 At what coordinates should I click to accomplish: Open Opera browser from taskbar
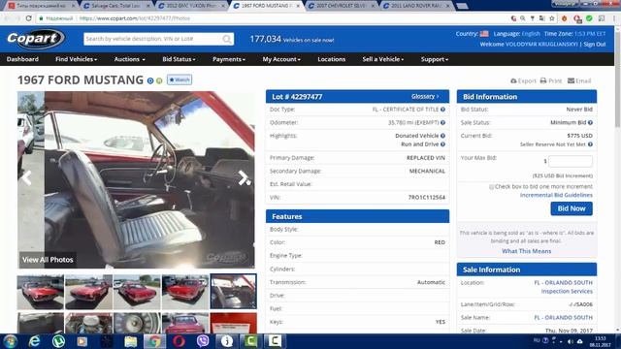click(x=179, y=341)
